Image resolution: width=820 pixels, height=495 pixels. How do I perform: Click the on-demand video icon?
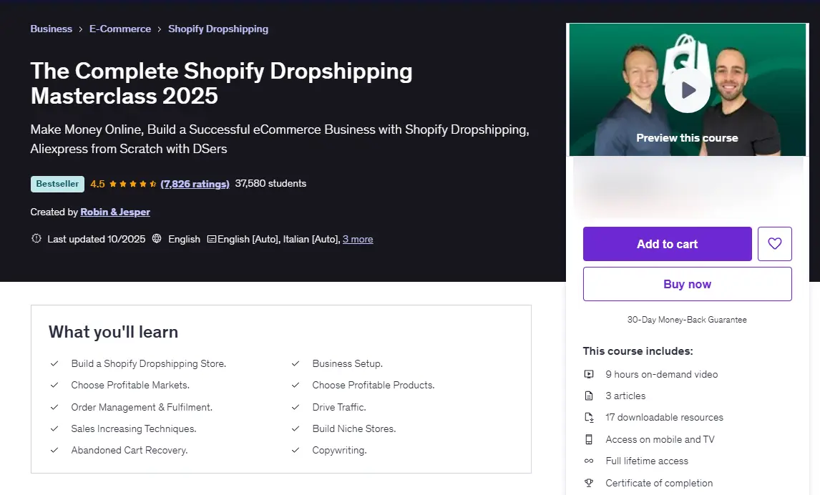click(x=589, y=373)
